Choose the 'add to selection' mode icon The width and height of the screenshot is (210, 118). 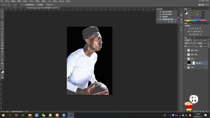click(12, 5)
